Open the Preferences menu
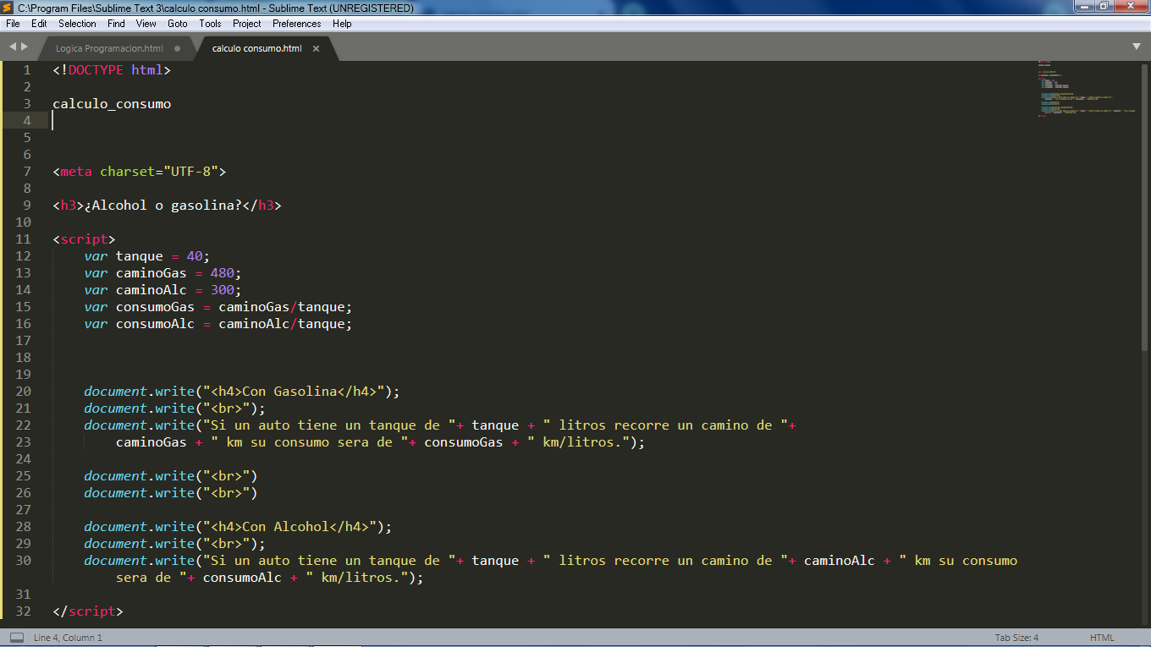The width and height of the screenshot is (1151, 647). point(297,24)
